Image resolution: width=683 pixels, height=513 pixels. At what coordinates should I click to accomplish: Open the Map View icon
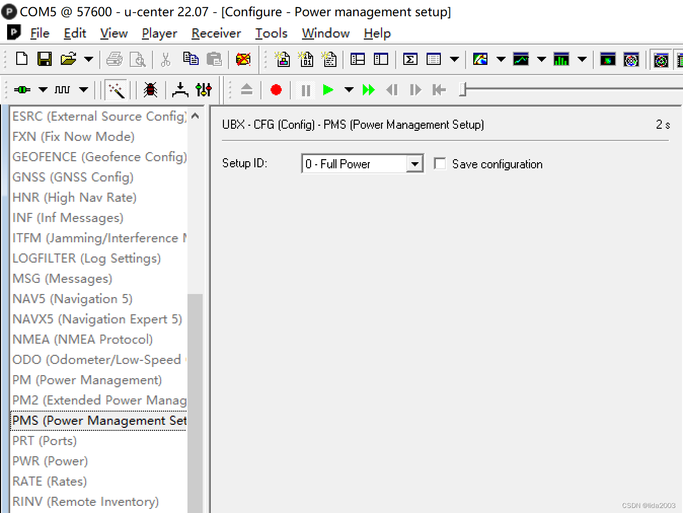pos(480,59)
